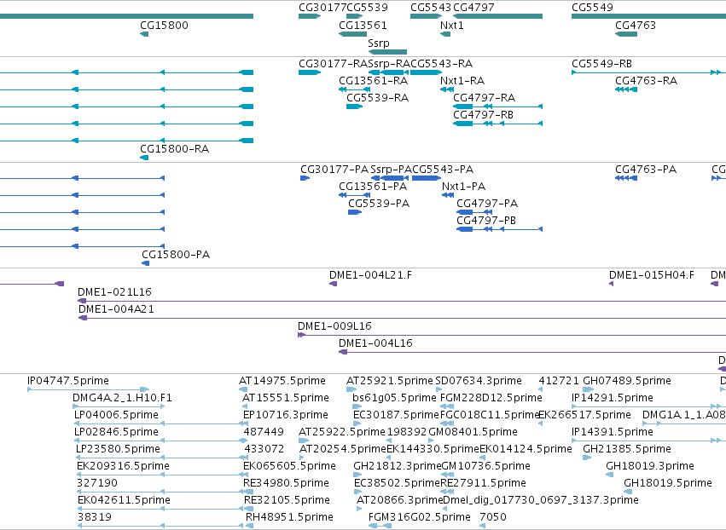The image size is (726, 530).
Task: Open the AT25921.5prime EST label
Action: tap(390, 381)
